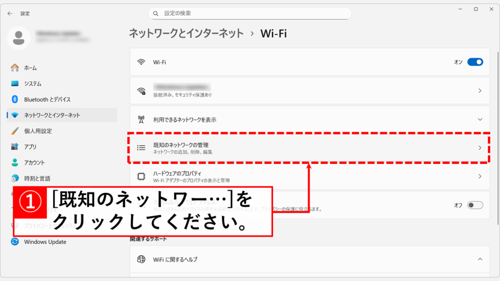Select ネットワークとインターネット in sidebar
Viewport: 500px width, 281px height.
[52, 115]
